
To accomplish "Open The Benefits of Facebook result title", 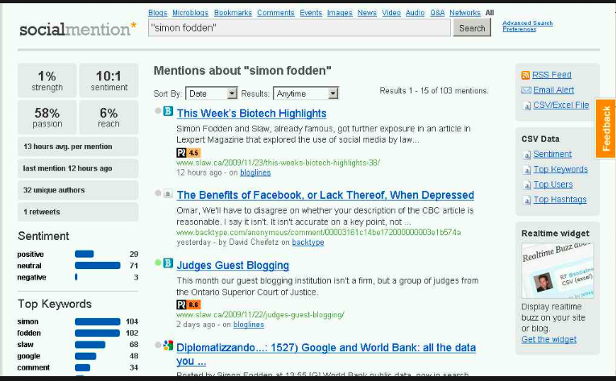I will coord(325,196).
